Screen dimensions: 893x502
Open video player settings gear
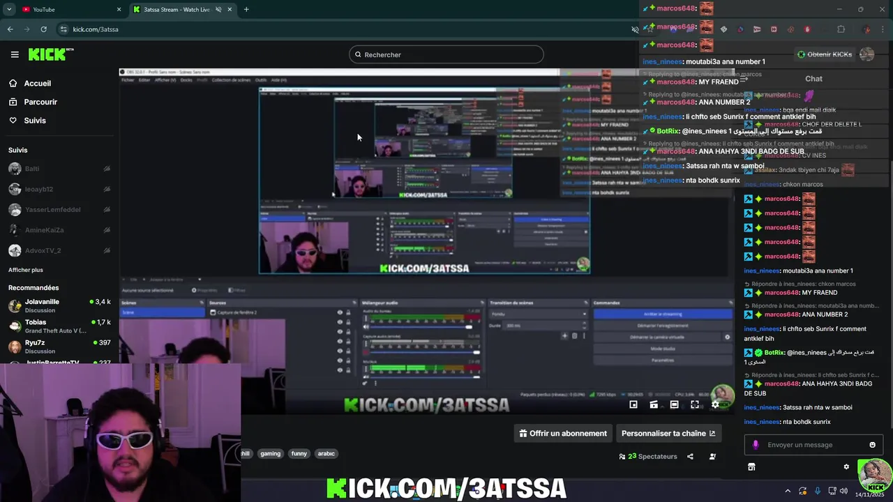click(x=715, y=404)
